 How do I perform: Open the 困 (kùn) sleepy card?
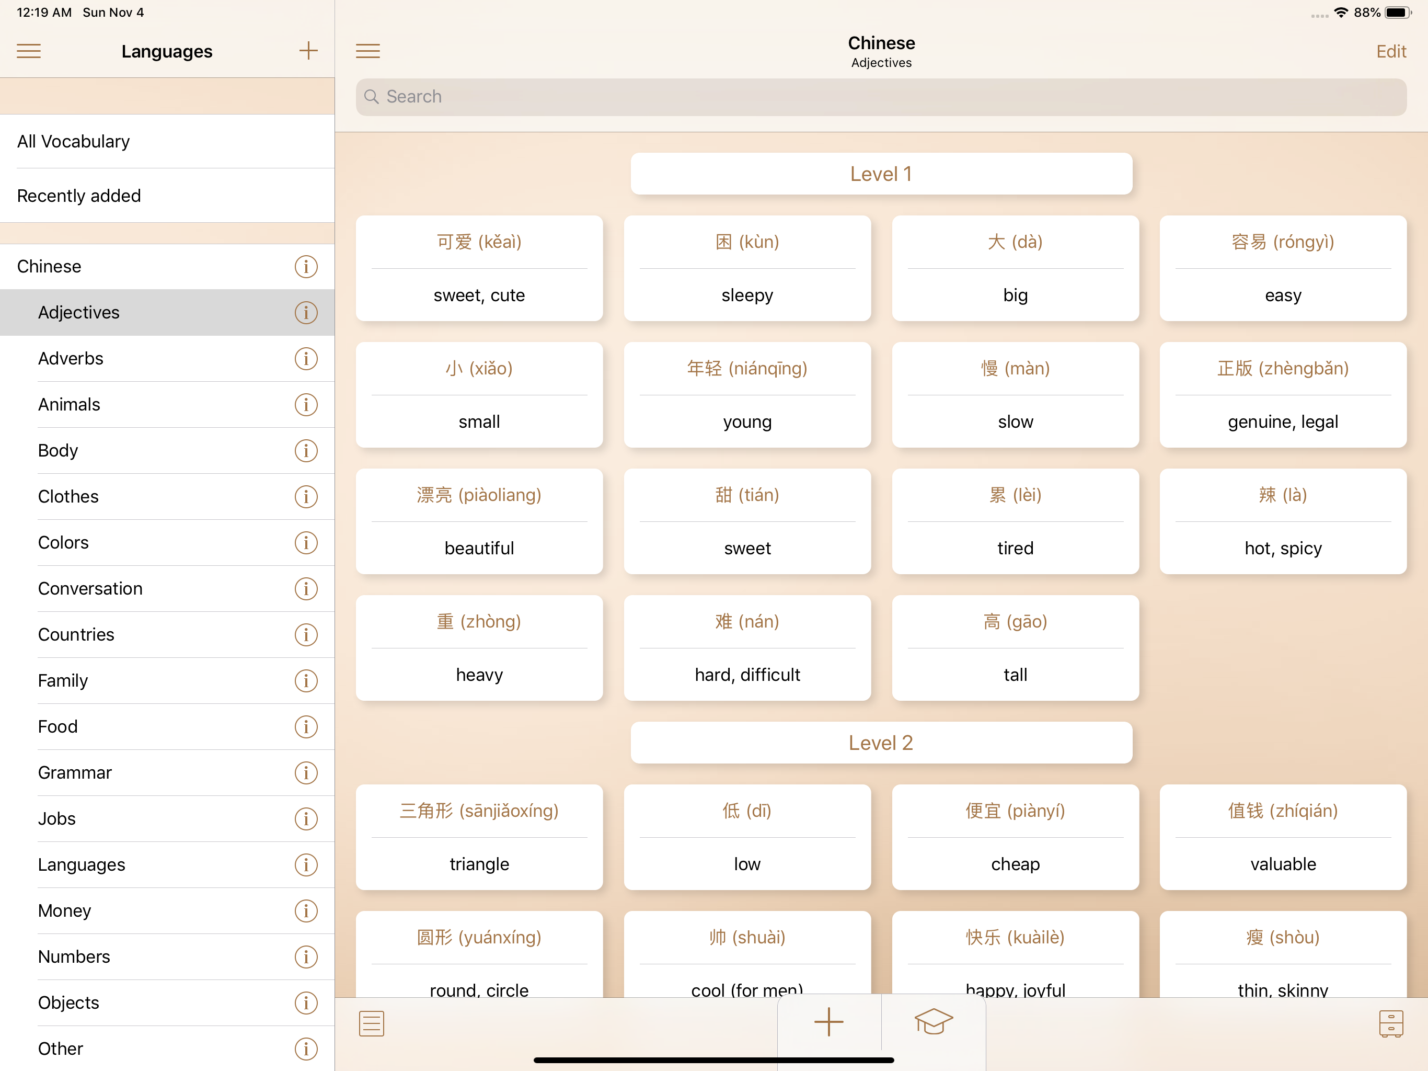(747, 268)
